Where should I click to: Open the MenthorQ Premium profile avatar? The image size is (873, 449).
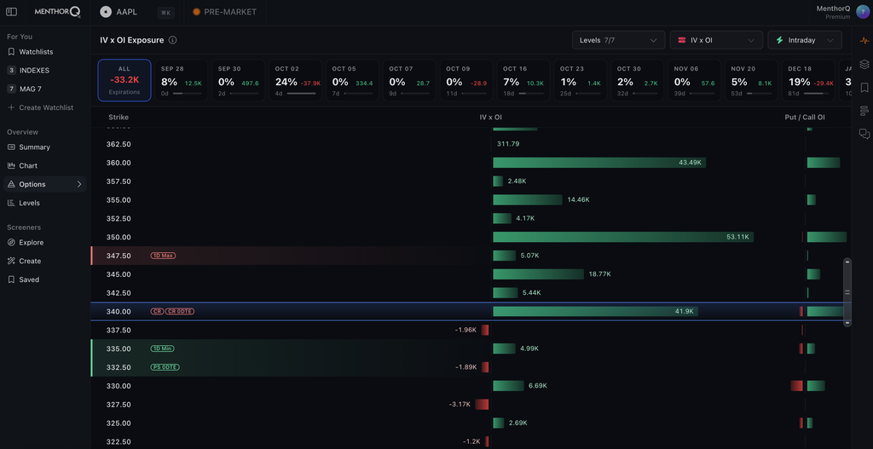click(x=863, y=12)
